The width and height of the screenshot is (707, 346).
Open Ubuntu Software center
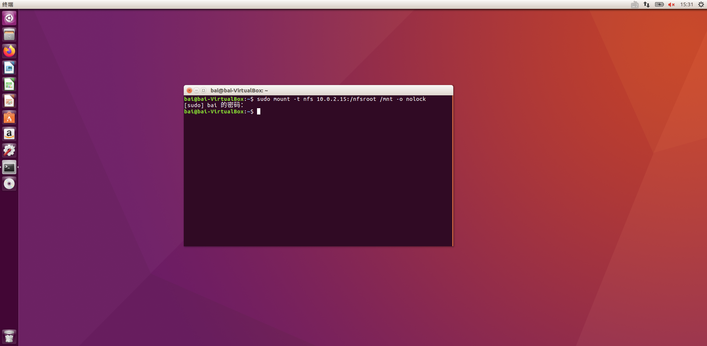[9, 117]
